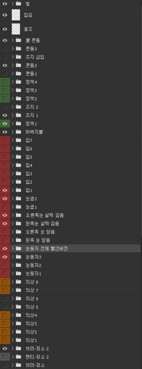Show the hidden 눈썹1 group
Viewport: 142px width, 369px height.
pos(5,207)
